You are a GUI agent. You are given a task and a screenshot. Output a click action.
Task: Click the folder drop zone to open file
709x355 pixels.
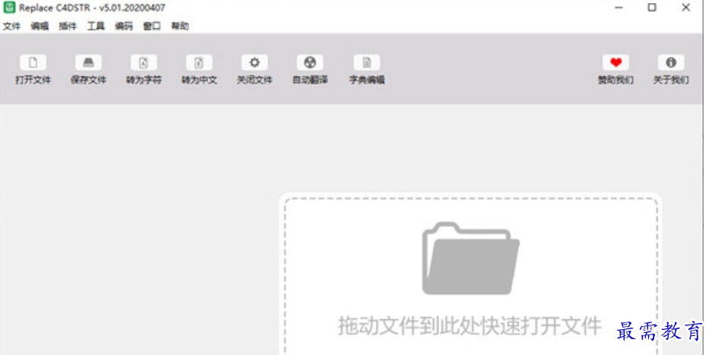(470, 275)
